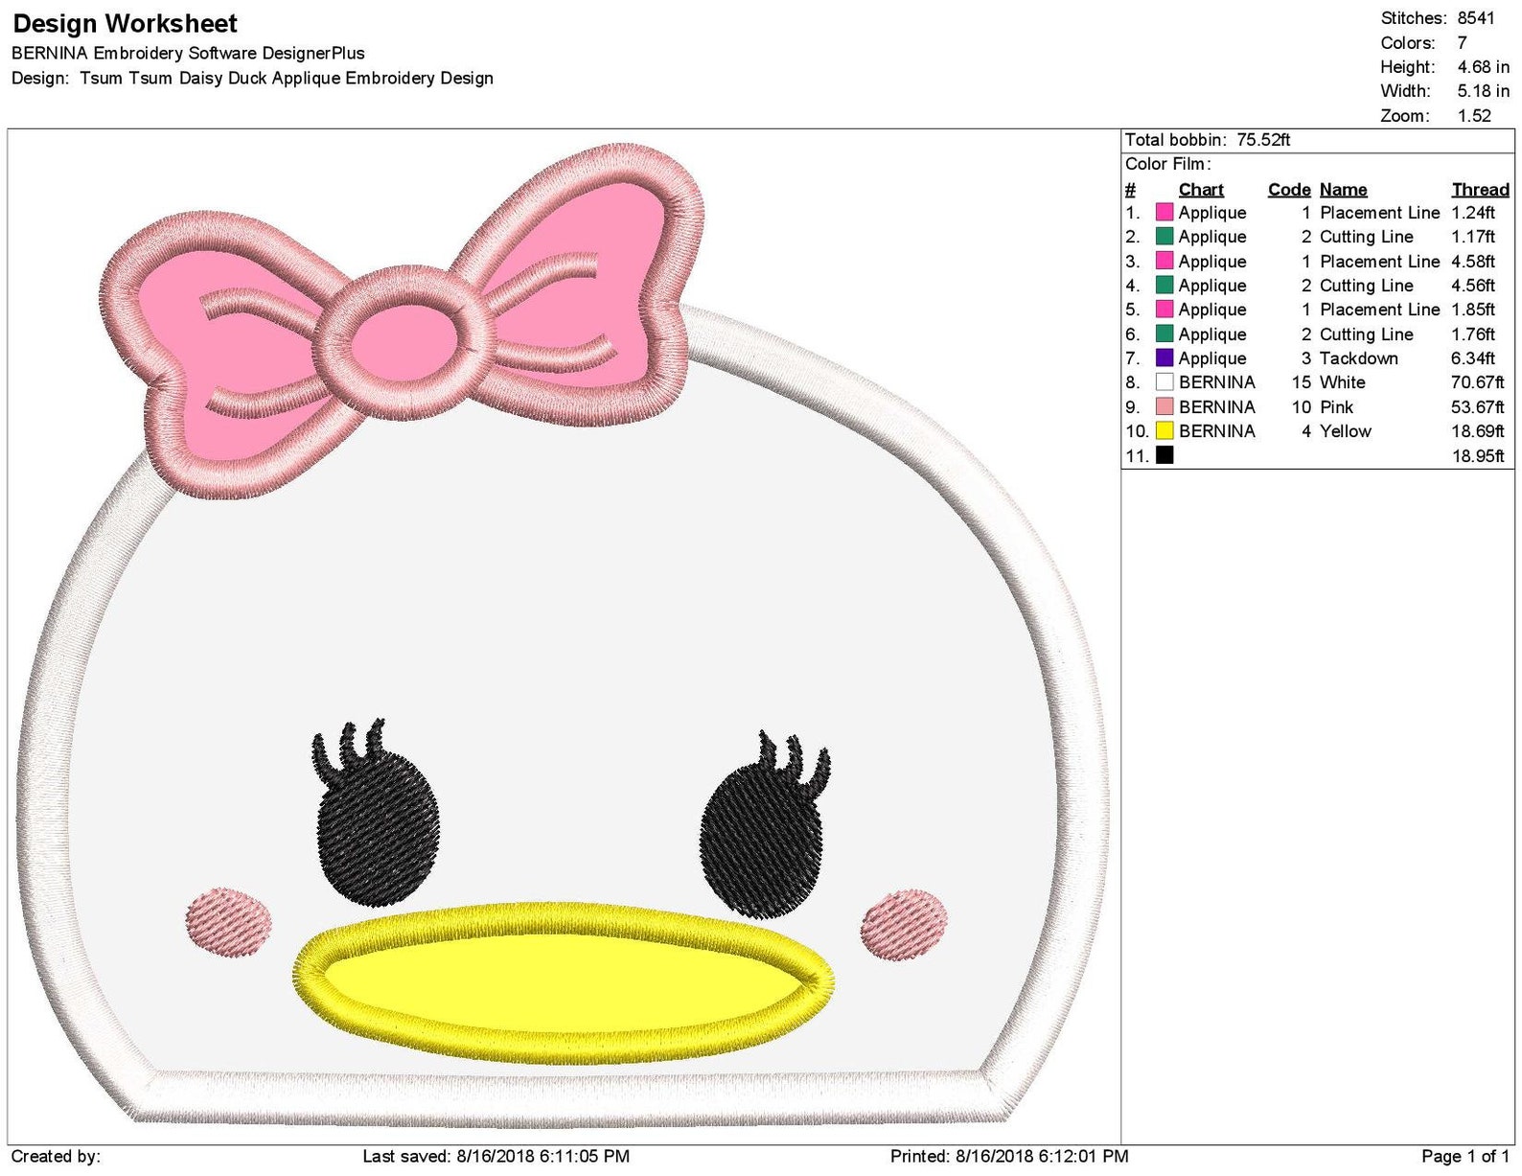
Task: Click the pink swatch in color row 1
Action: 1165,213
